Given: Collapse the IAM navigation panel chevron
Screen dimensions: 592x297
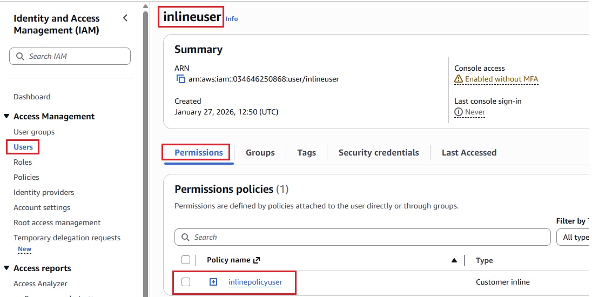Looking at the screenshot, I should (125, 18).
